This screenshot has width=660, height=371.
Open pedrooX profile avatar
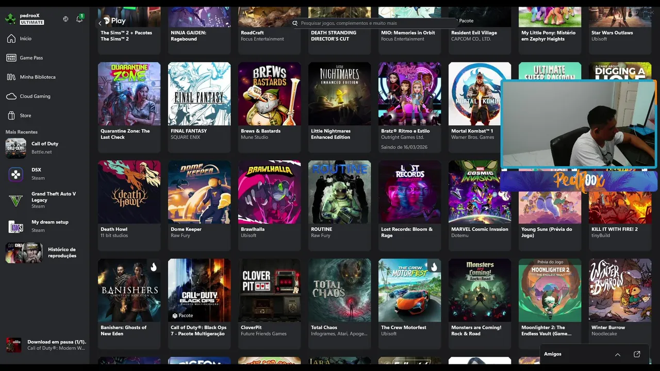coord(10,19)
